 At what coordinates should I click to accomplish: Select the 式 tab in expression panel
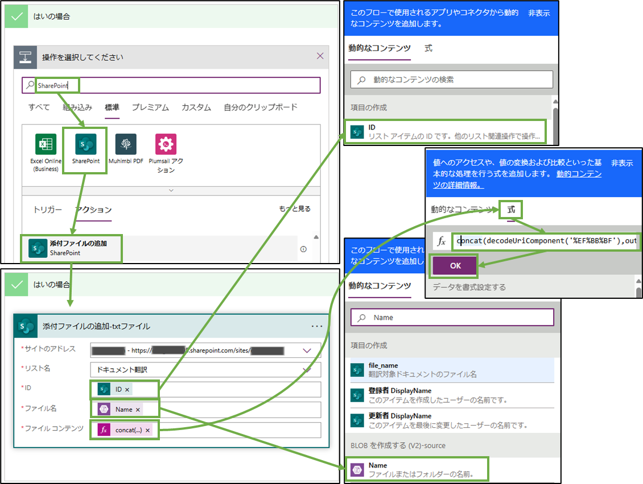511,210
